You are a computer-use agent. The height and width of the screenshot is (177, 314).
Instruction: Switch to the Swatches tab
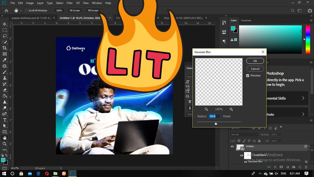point(246,20)
